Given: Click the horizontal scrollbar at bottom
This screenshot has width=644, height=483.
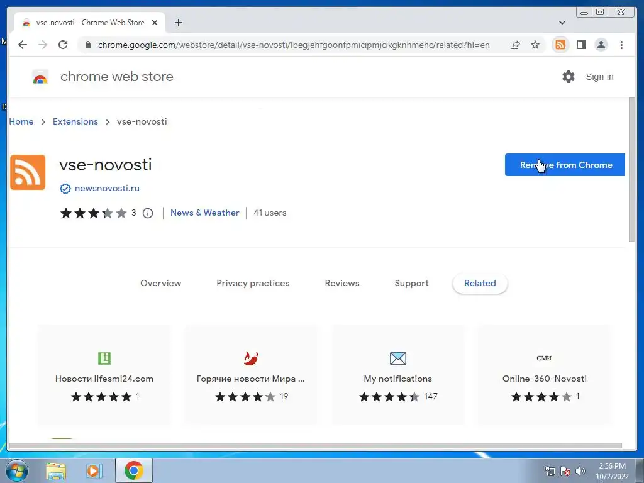Looking at the screenshot, I should coord(316,446).
